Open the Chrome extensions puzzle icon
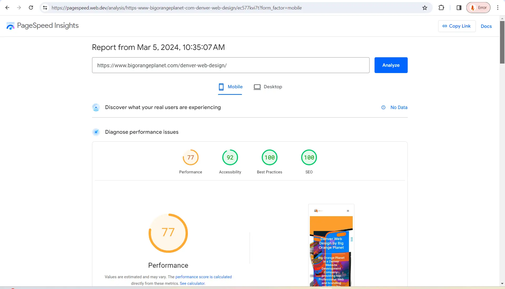Screen dimensions: 505x289 [441, 8]
